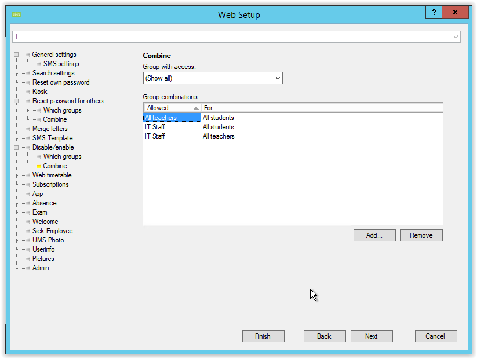Viewport: 477px width, 359px height.
Task: Open the Admin tree item
Action: click(41, 268)
